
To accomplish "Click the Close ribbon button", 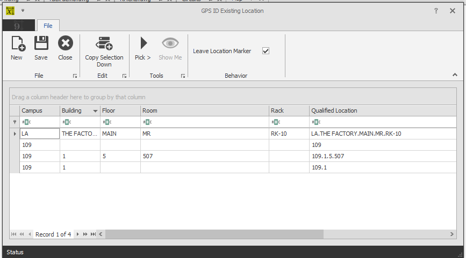I will click(x=65, y=48).
